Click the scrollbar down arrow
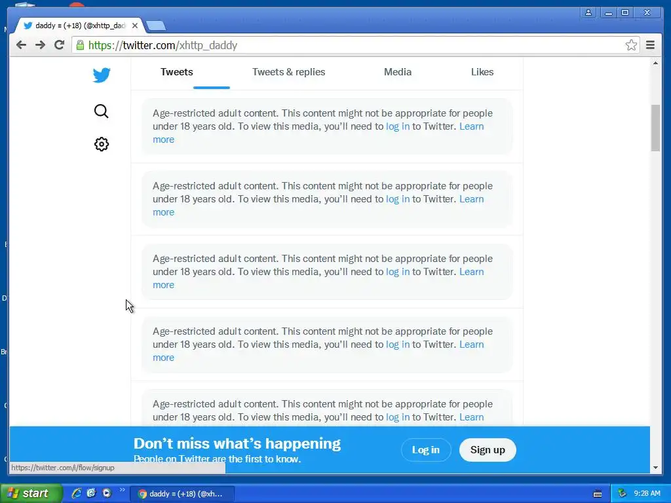Viewport: 671px width, 503px height. pyautogui.click(x=655, y=468)
